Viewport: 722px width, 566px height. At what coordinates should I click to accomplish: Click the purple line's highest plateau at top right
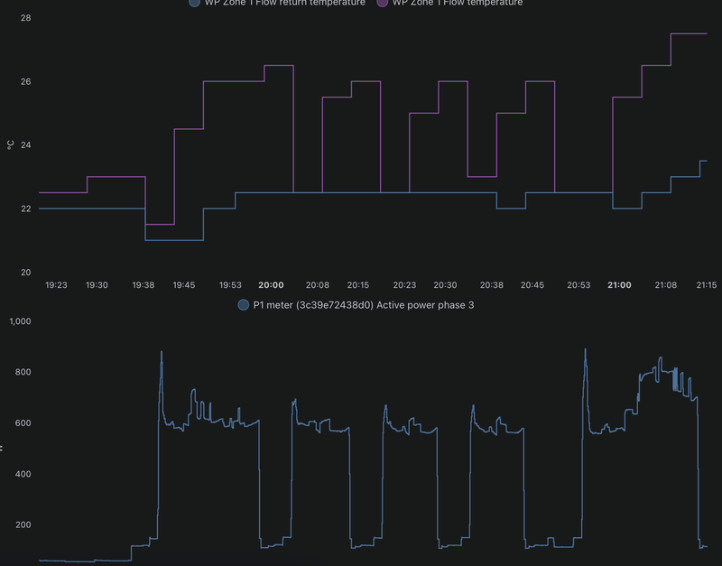[x=689, y=33]
